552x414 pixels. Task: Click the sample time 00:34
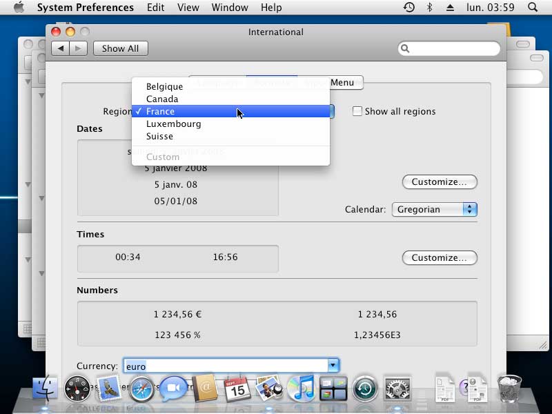pos(128,257)
